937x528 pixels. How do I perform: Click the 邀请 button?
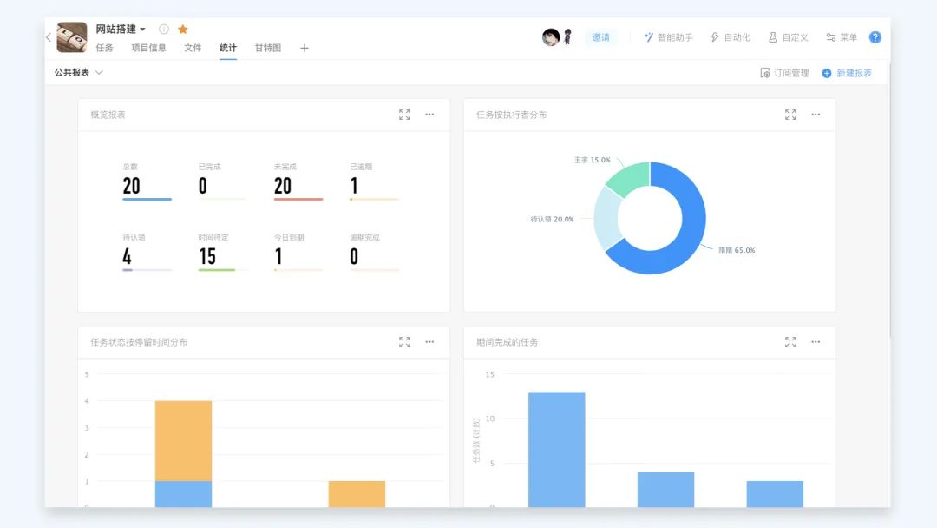(x=600, y=37)
